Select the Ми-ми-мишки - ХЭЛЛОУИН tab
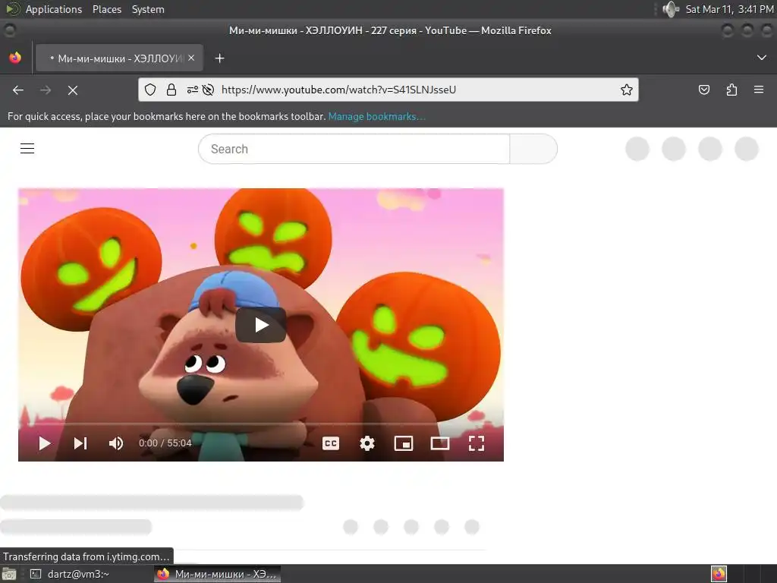 pyautogui.click(x=119, y=58)
